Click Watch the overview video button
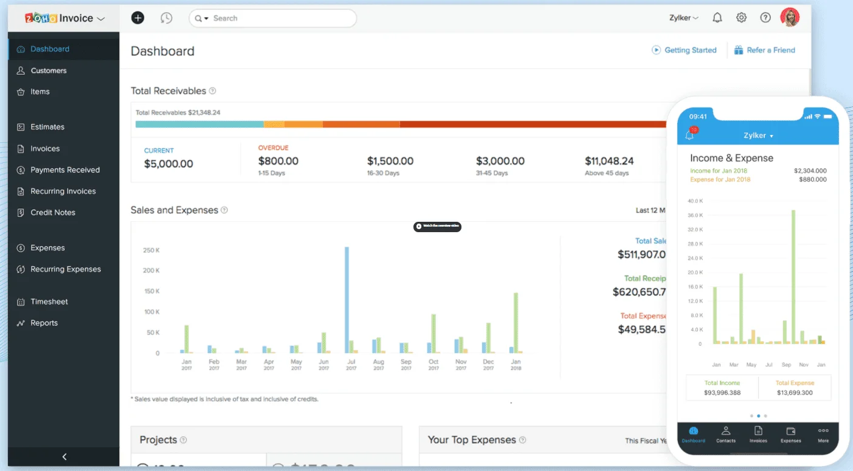This screenshot has height=471, width=853. click(x=437, y=227)
